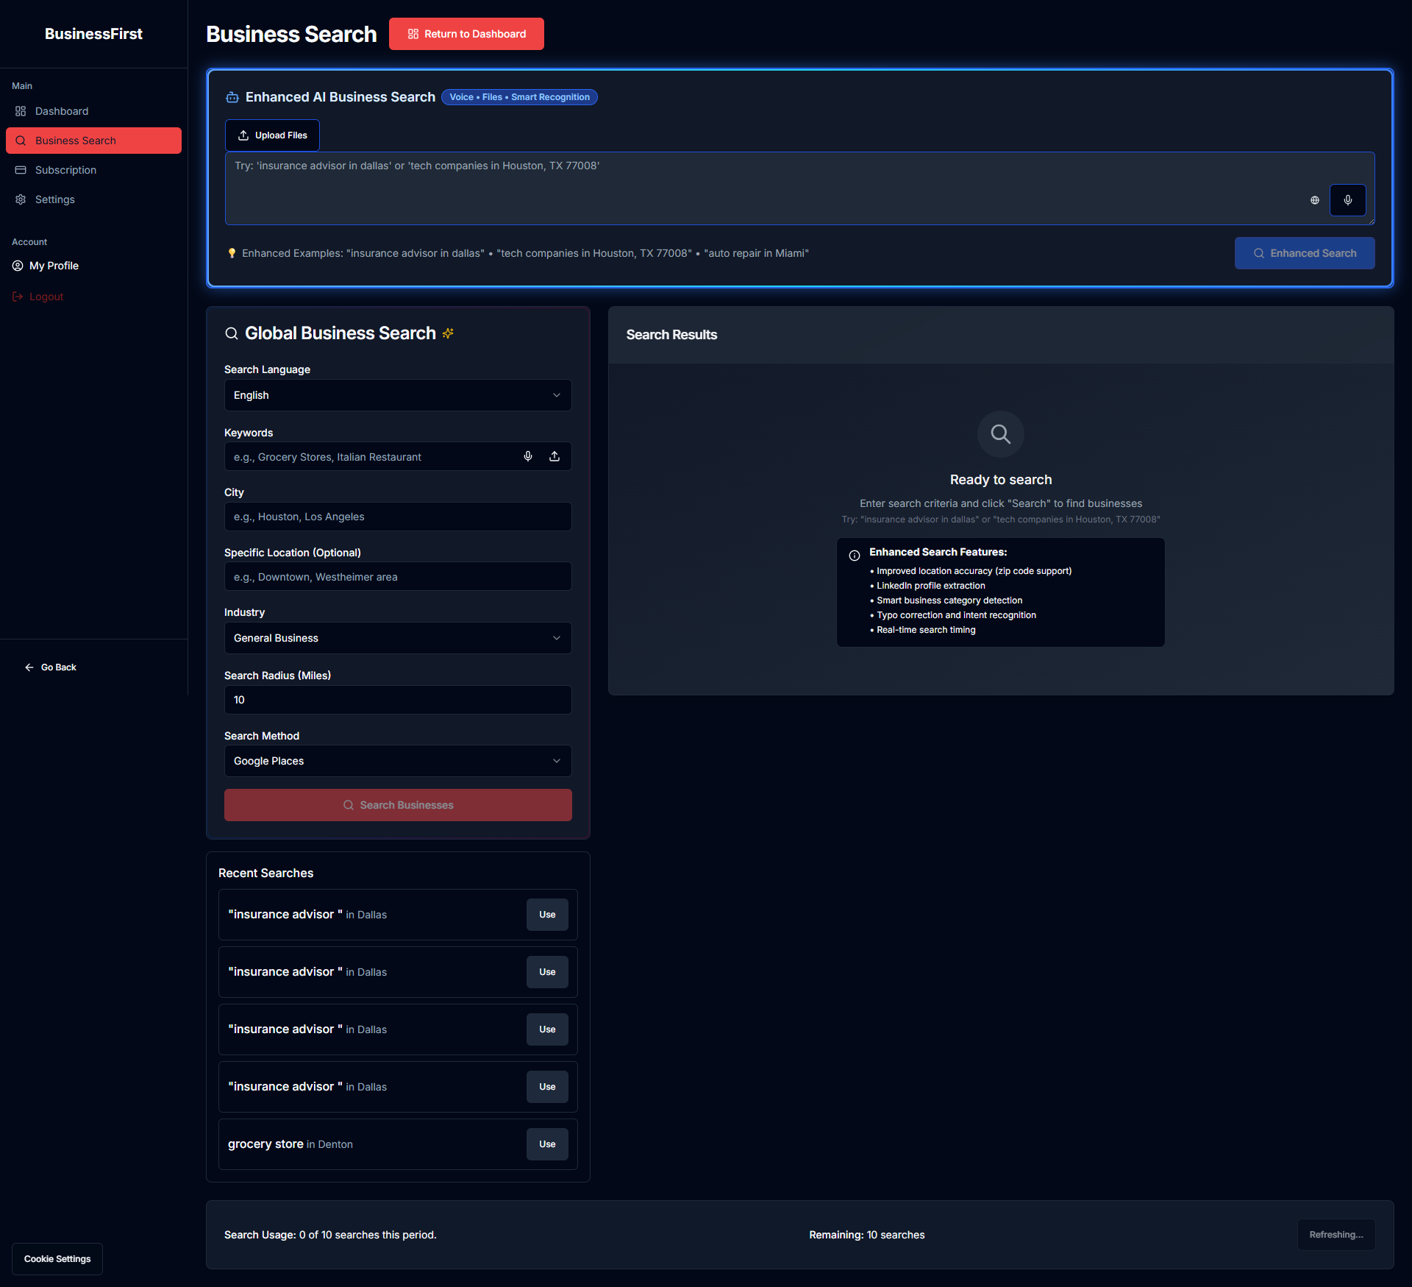Click the upload icon in Keywords field
Screen dimensions: 1412x1287
coord(555,456)
